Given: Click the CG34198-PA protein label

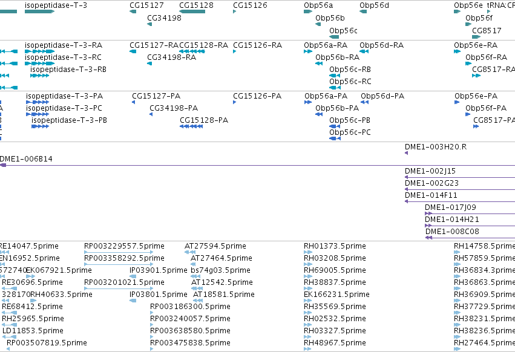Looking at the screenshot, I should point(174,108).
